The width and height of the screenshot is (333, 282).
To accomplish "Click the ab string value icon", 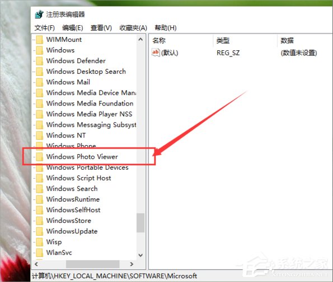I will [x=156, y=52].
